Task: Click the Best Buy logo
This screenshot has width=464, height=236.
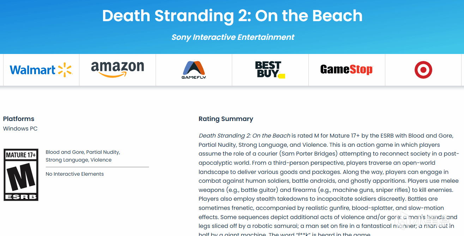Action: click(269, 69)
